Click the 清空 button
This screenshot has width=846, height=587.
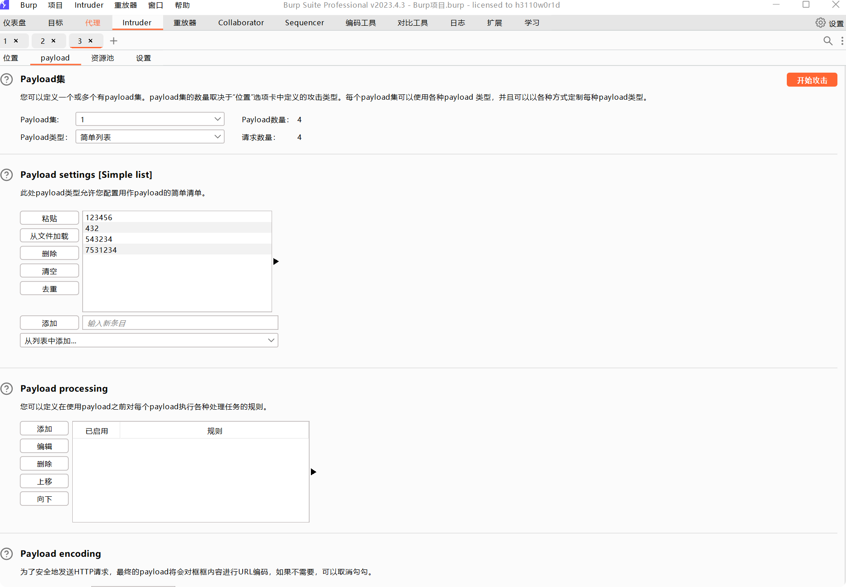tap(49, 271)
